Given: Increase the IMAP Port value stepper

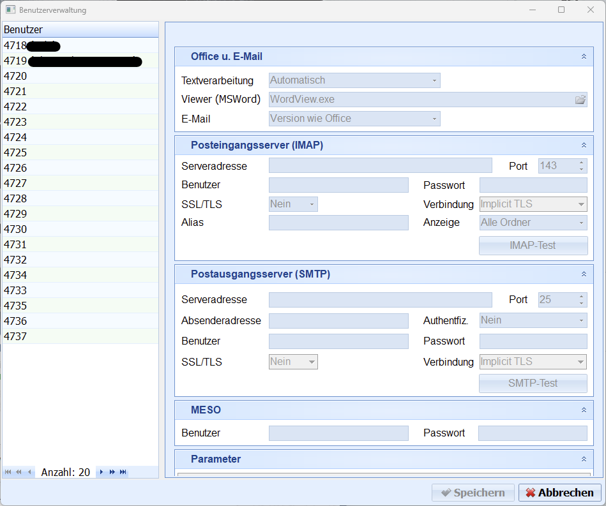Looking at the screenshot, I should [x=581, y=163].
